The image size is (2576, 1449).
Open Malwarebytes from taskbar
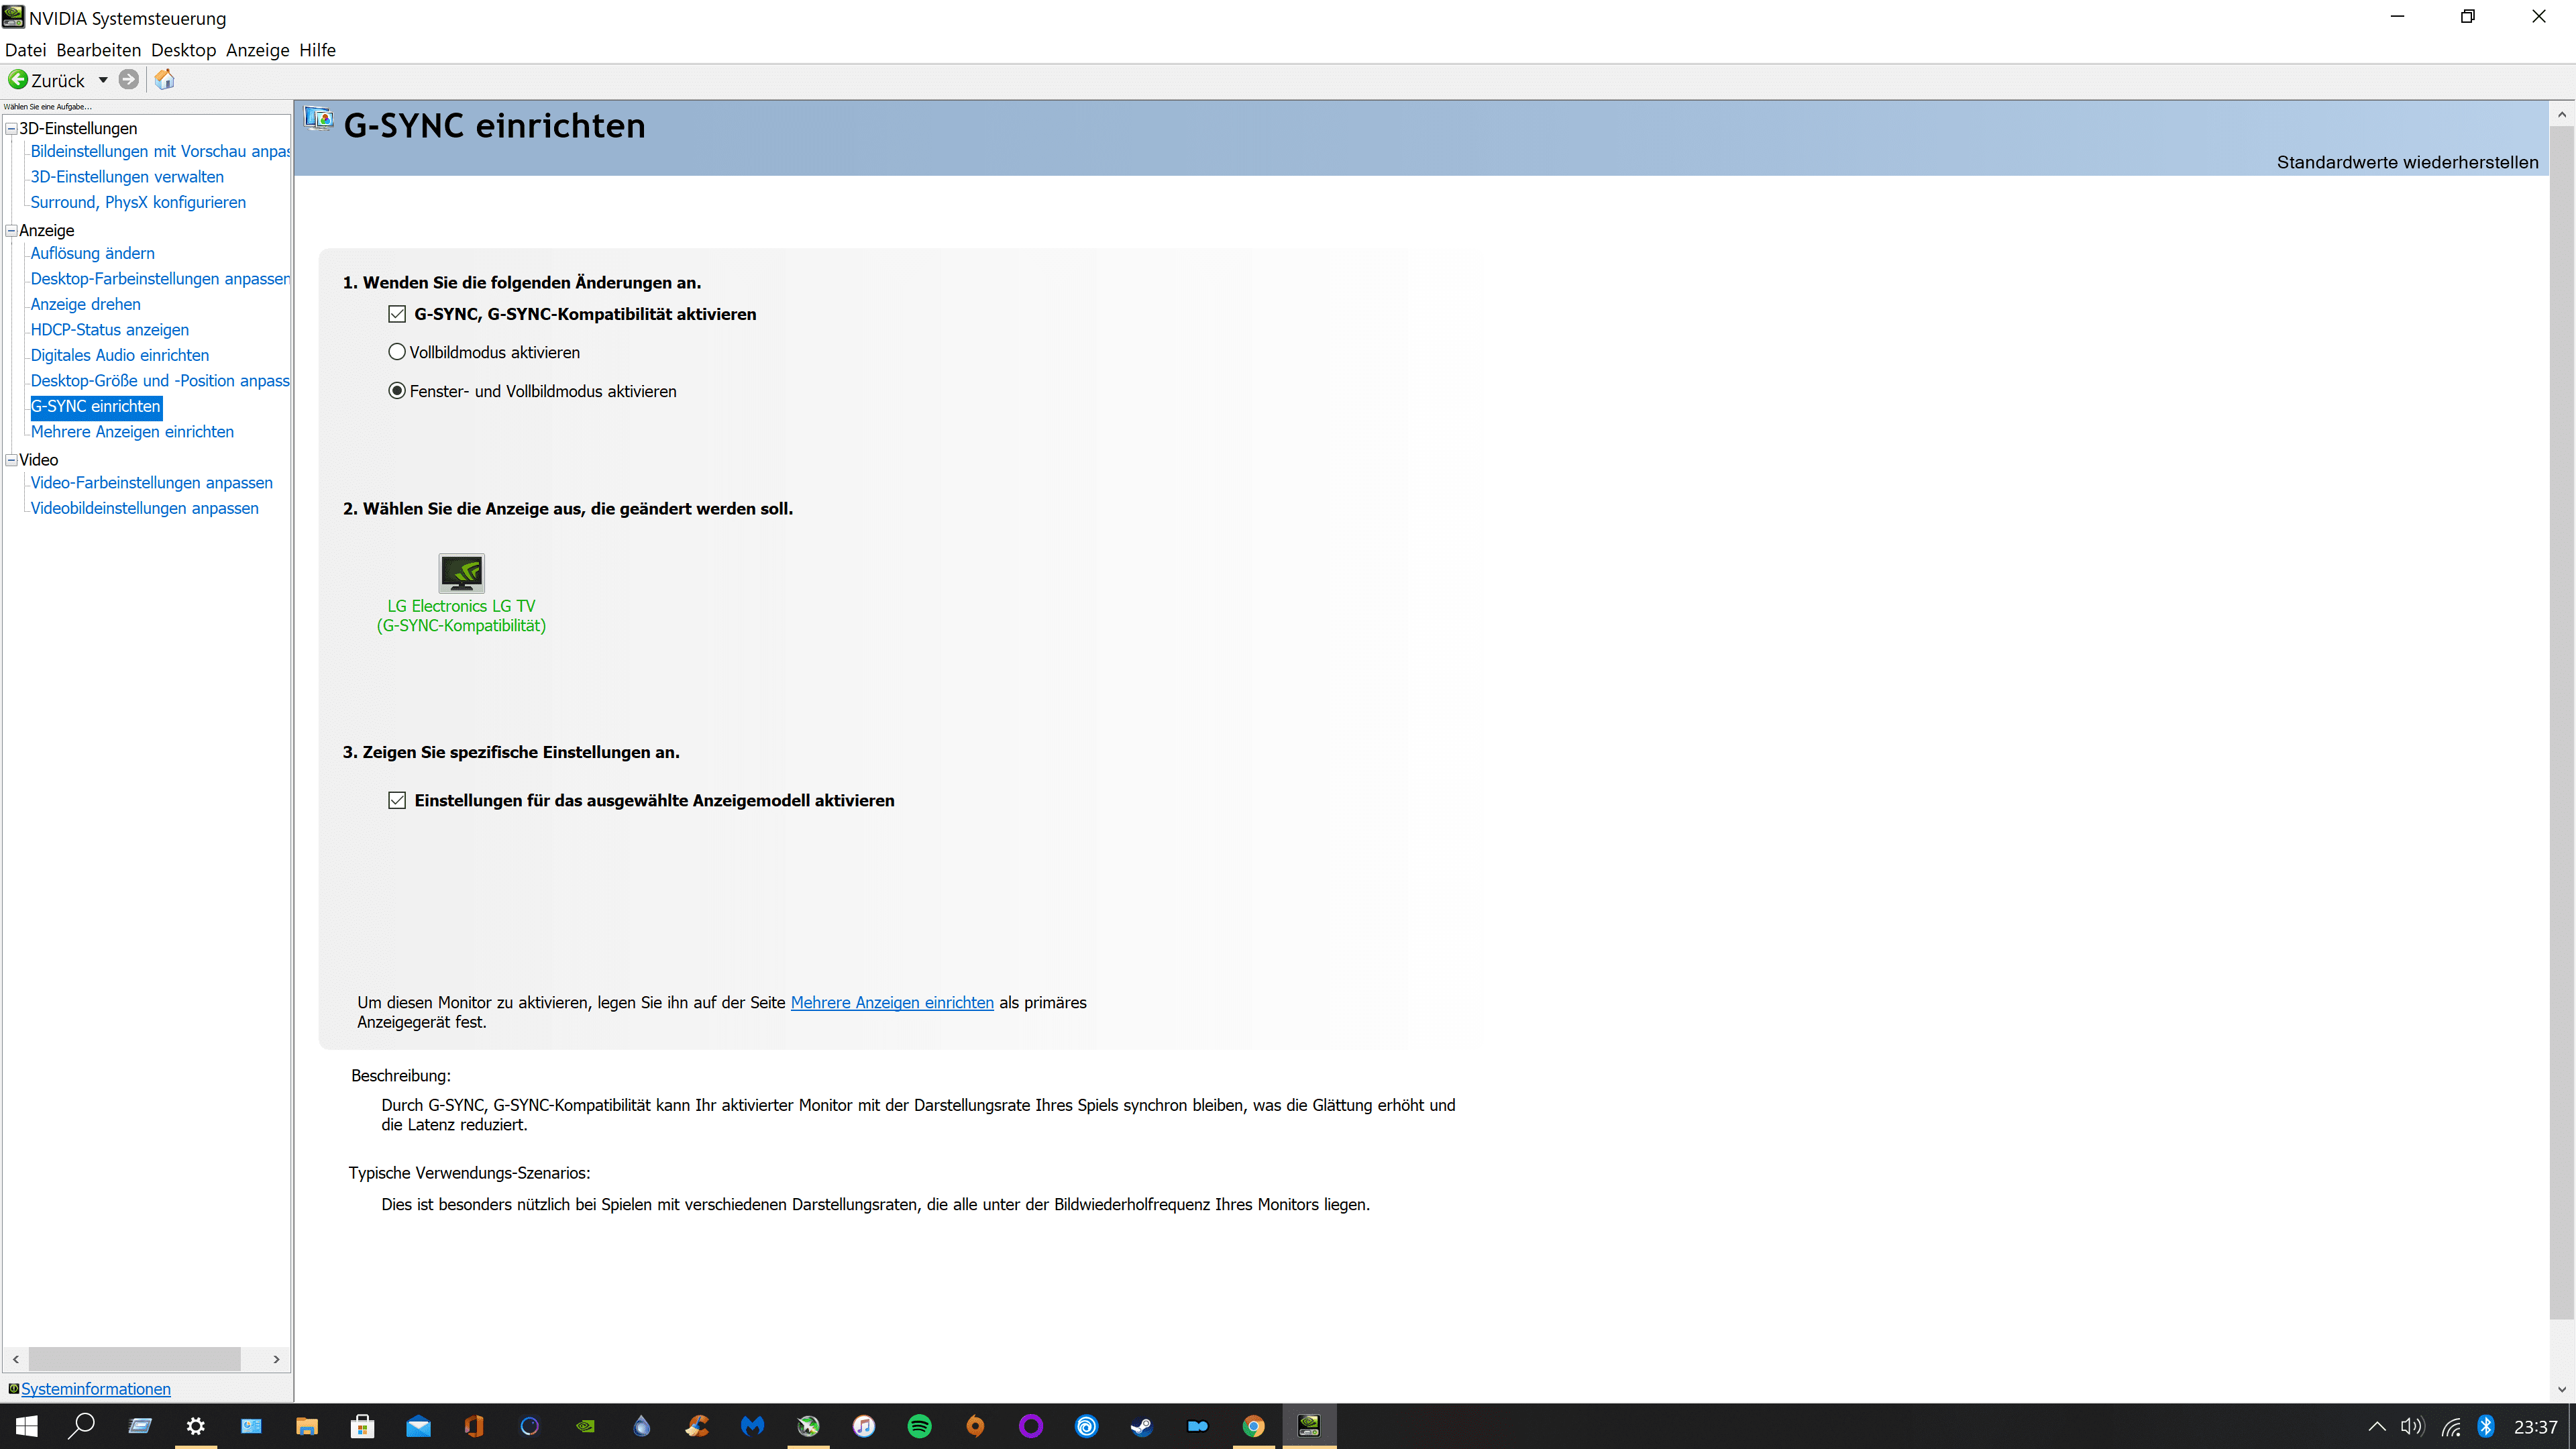pos(753,1426)
